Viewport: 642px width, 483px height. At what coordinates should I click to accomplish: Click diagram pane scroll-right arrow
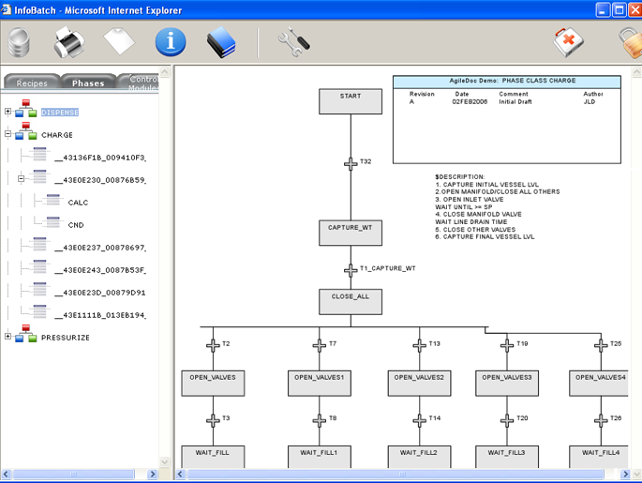click(x=625, y=474)
